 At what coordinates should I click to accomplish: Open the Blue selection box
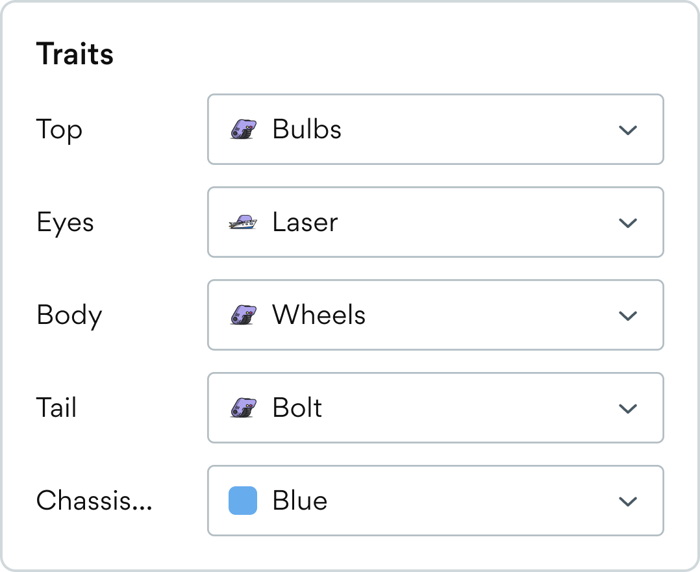[435, 501]
